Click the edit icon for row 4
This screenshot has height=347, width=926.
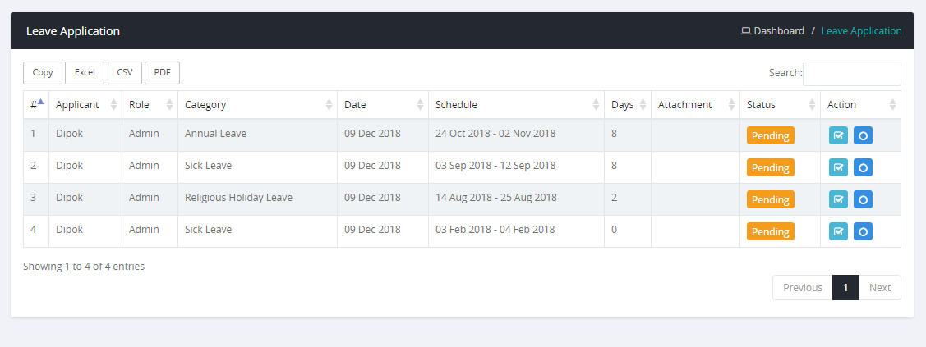[x=838, y=232]
